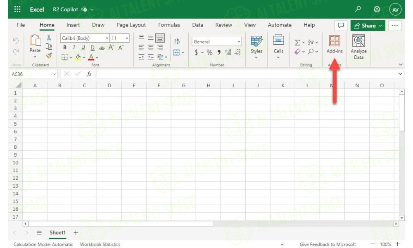Open the Styles gallery

(x=256, y=47)
